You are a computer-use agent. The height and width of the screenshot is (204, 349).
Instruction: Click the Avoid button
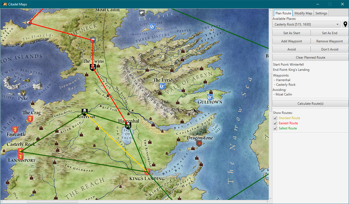pos(292,49)
